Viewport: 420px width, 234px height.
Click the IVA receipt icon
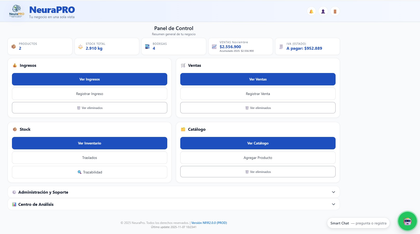(x=281, y=46)
